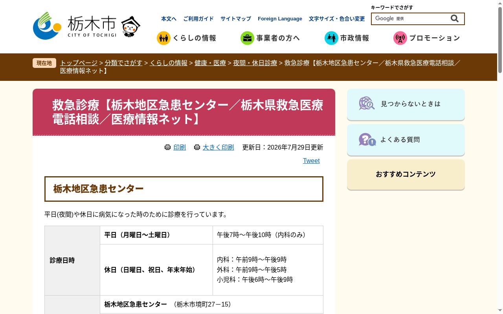Click the 大きく印刷 link
The width and height of the screenshot is (503, 314).
click(218, 147)
